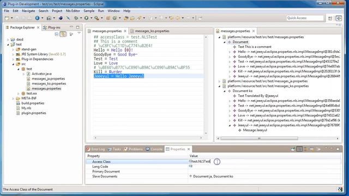
Task: Select the Lang Code property row
Action: (213, 167)
